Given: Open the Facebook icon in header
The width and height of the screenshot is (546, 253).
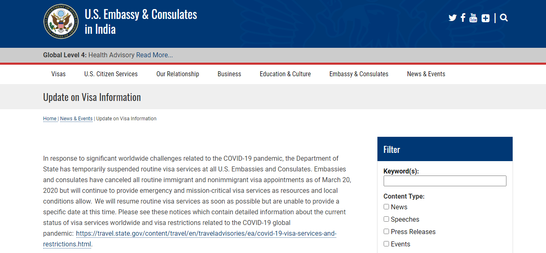Looking at the screenshot, I should [463, 18].
